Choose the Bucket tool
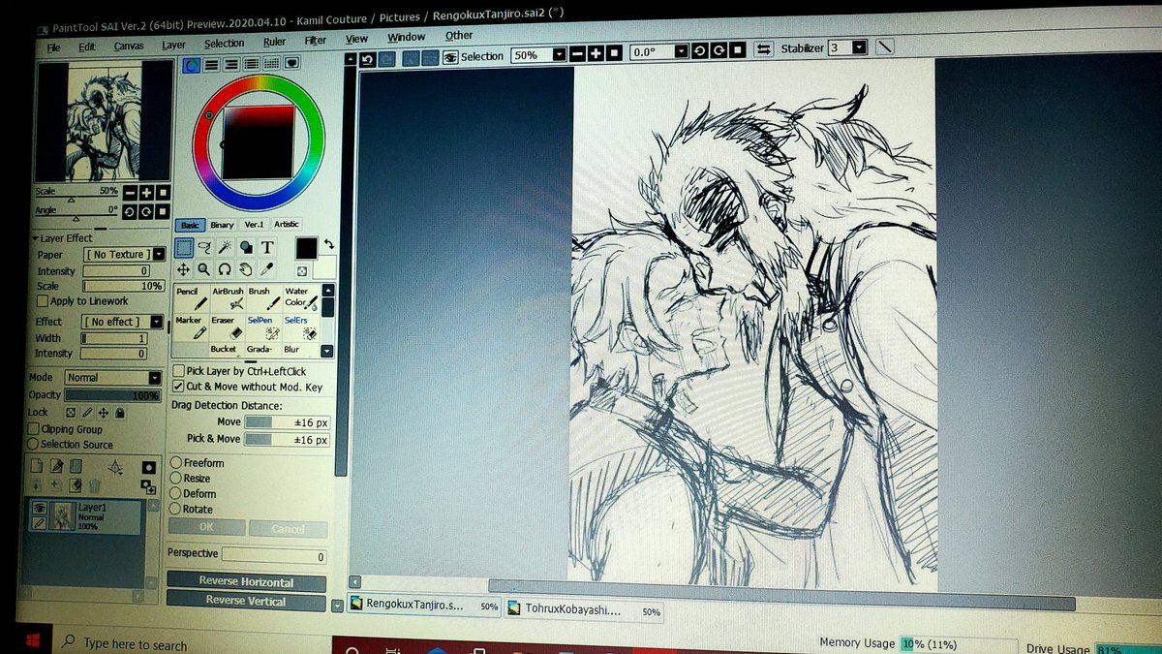The height and width of the screenshot is (654, 1162). [x=228, y=350]
